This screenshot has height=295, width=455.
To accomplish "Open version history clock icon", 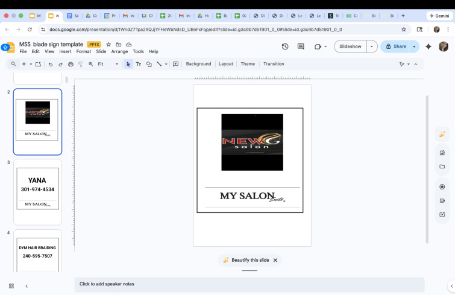I will 285,46.
